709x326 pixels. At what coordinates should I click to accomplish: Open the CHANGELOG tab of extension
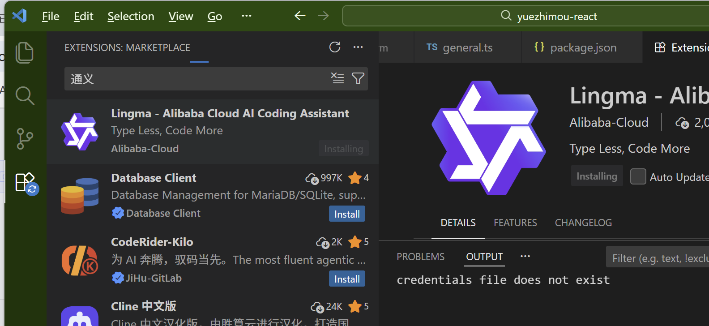(583, 223)
